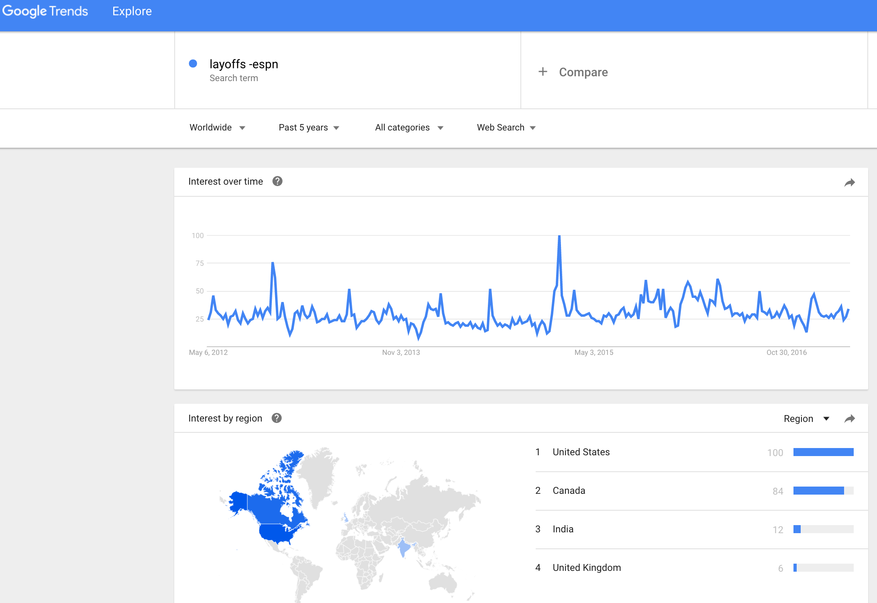Select Canada in the region list
The height and width of the screenshot is (603, 877).
(569, 491)
